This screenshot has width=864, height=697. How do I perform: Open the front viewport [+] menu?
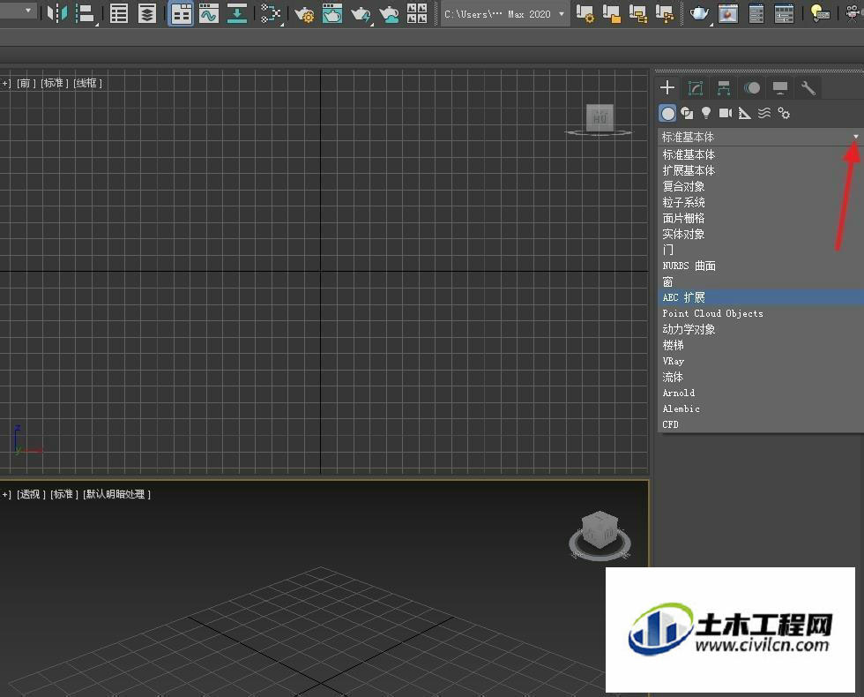6,83
